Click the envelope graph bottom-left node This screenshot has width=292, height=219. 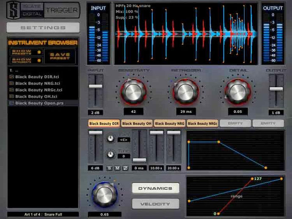coord(189,168)
